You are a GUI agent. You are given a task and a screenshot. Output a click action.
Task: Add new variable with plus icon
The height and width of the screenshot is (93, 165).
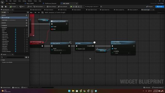[27, 26]
